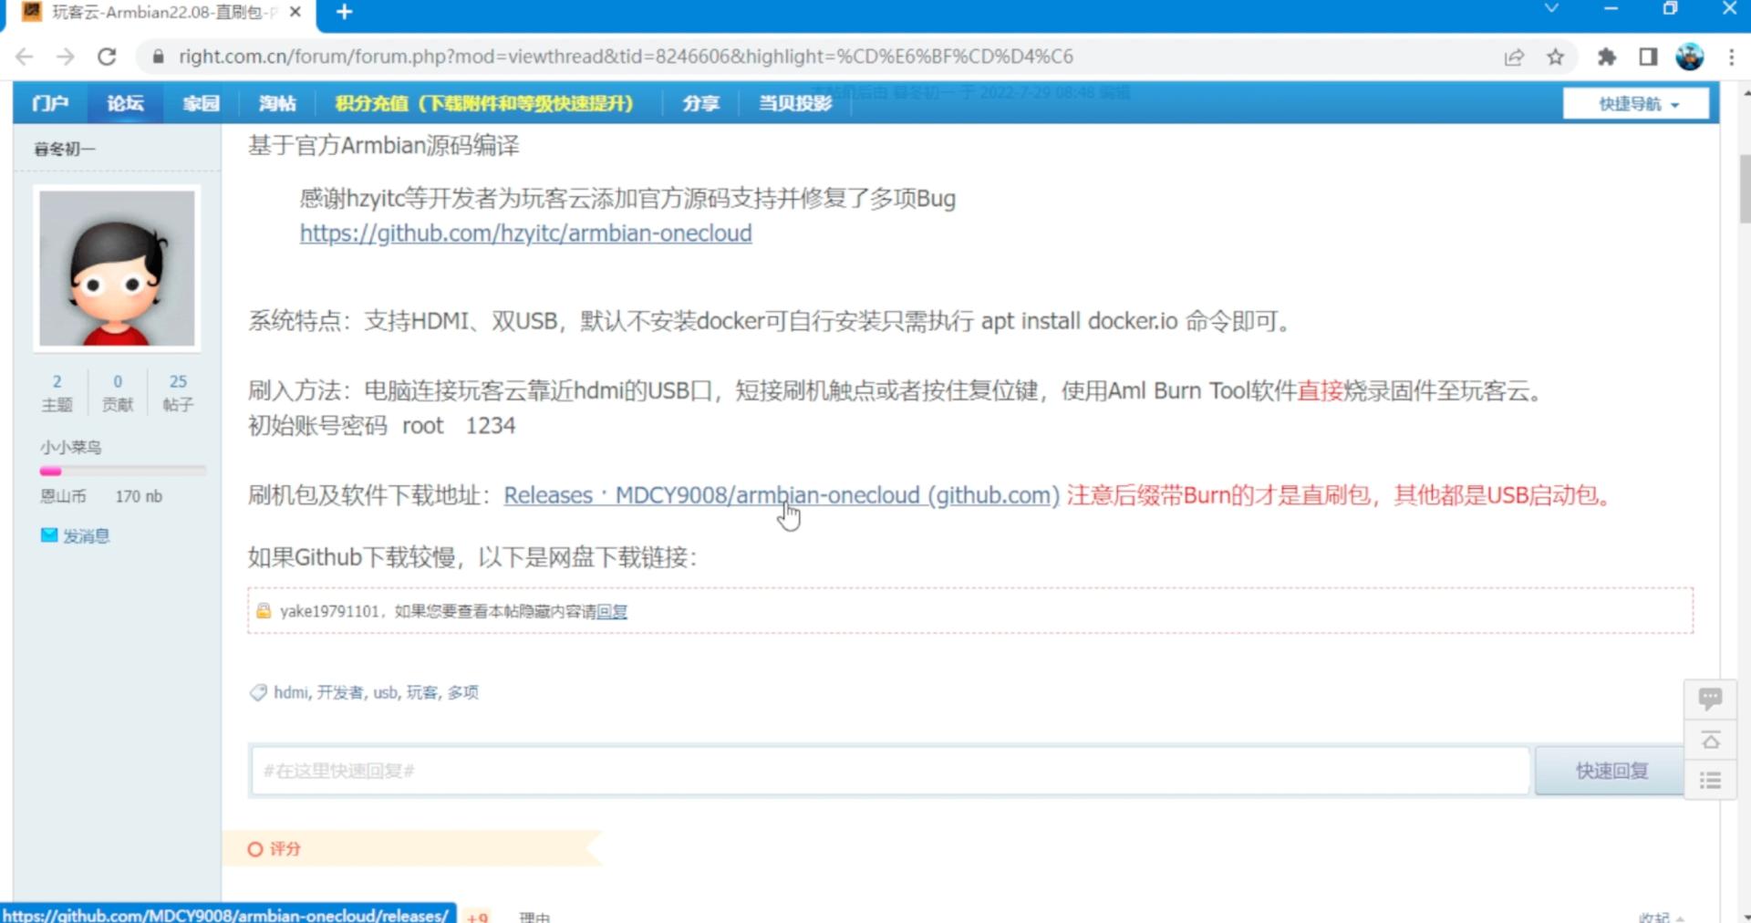Expand the 快捷导航 dropdown

point(1636,104)
